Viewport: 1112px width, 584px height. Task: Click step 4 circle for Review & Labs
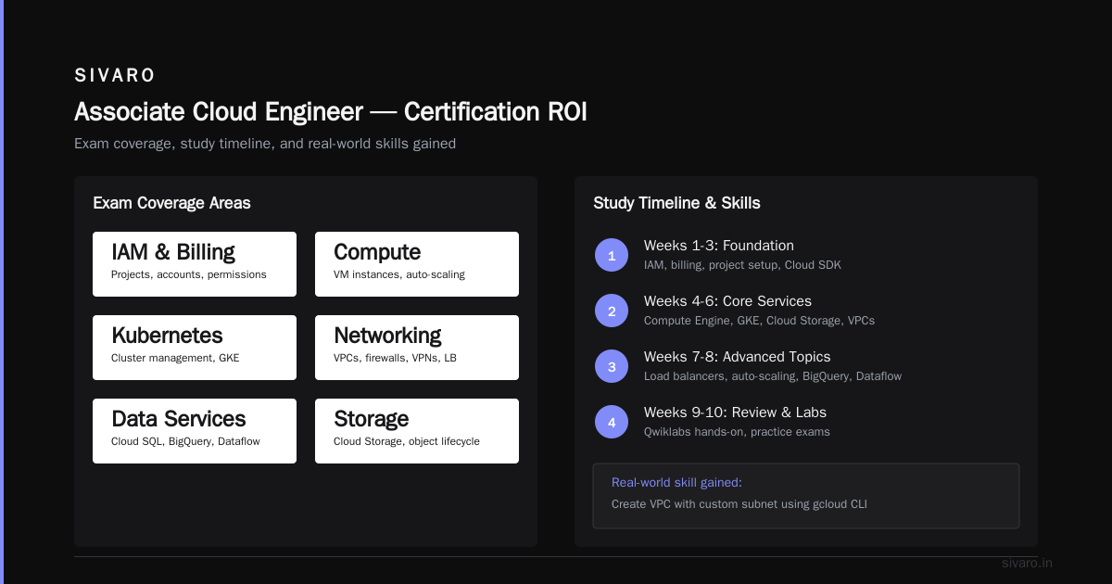pyautogui.click(x=612, y=422)
